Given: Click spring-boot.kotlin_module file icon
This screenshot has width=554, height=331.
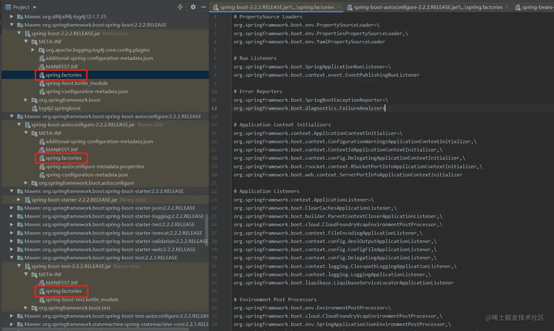Looking at the screenshot, I should pos(42,83).
